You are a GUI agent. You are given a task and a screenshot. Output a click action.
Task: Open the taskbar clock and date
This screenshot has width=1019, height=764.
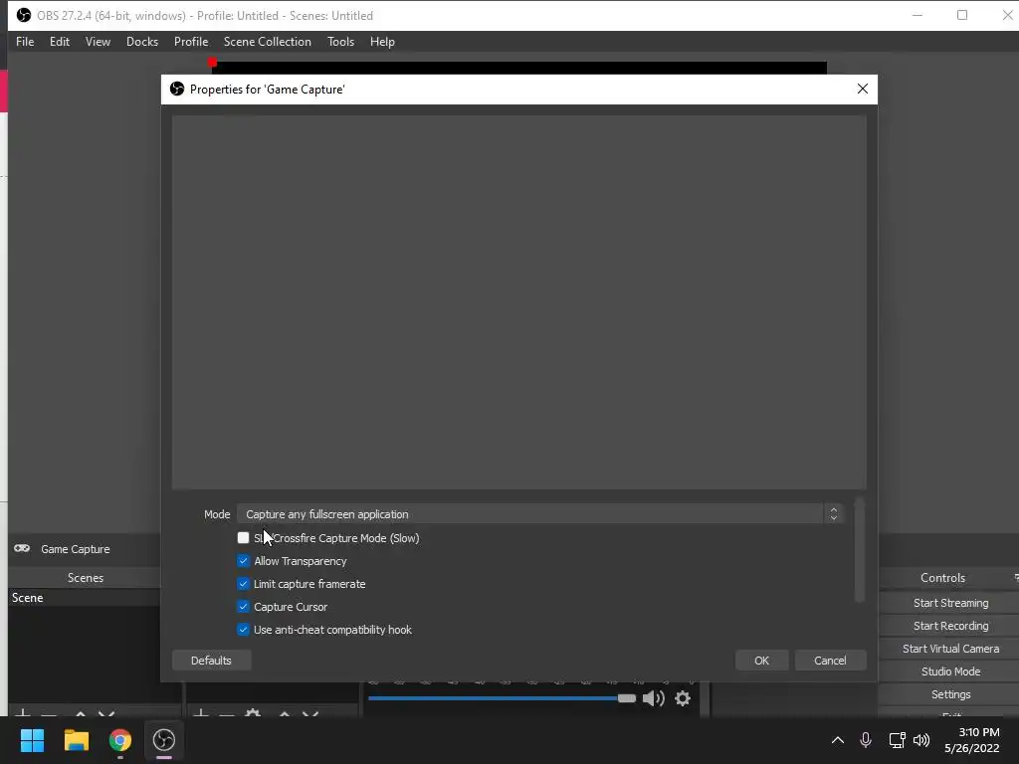pos(972,740)
